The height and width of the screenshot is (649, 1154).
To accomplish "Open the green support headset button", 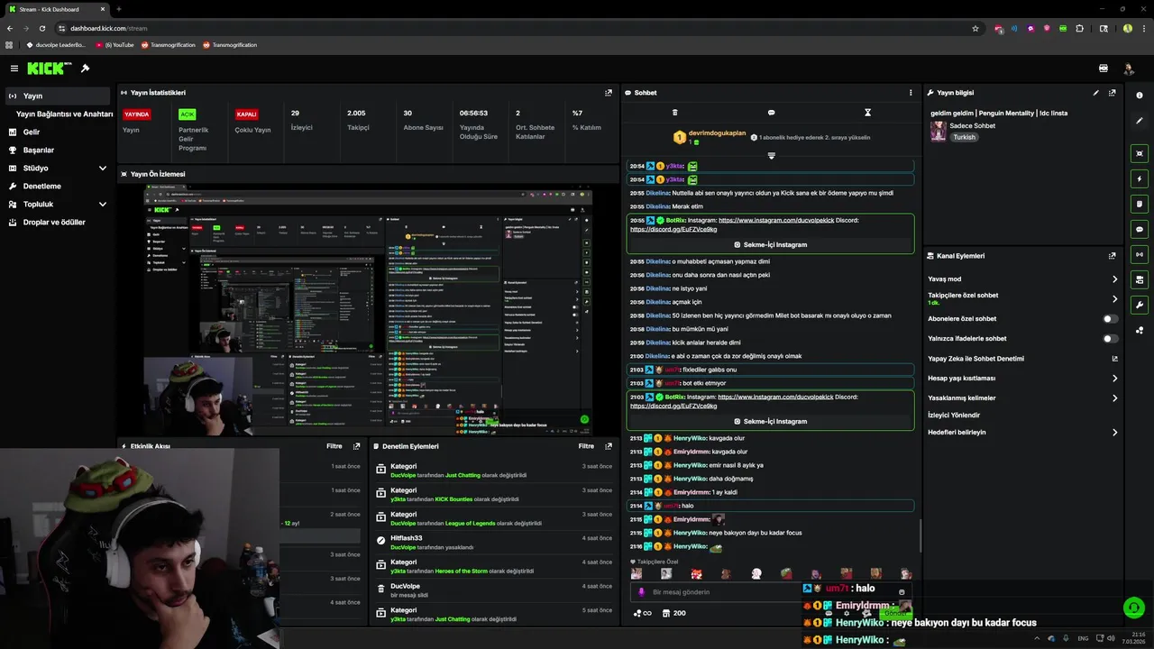I will (1133, 608).
